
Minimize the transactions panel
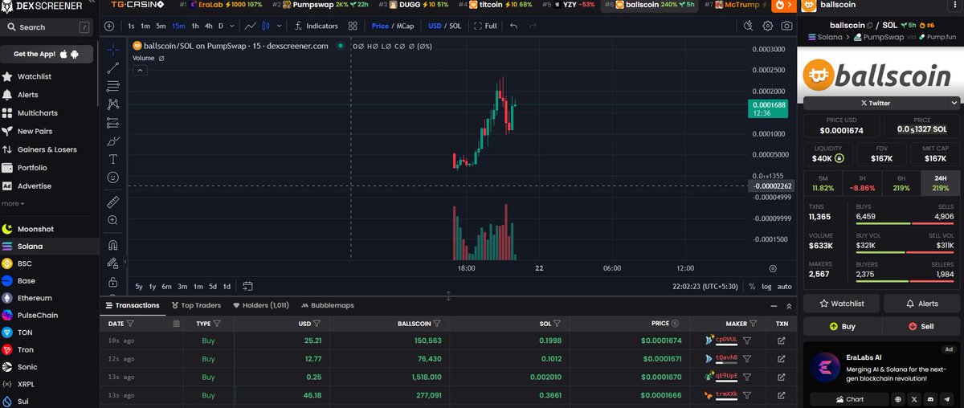click(773, 306)
